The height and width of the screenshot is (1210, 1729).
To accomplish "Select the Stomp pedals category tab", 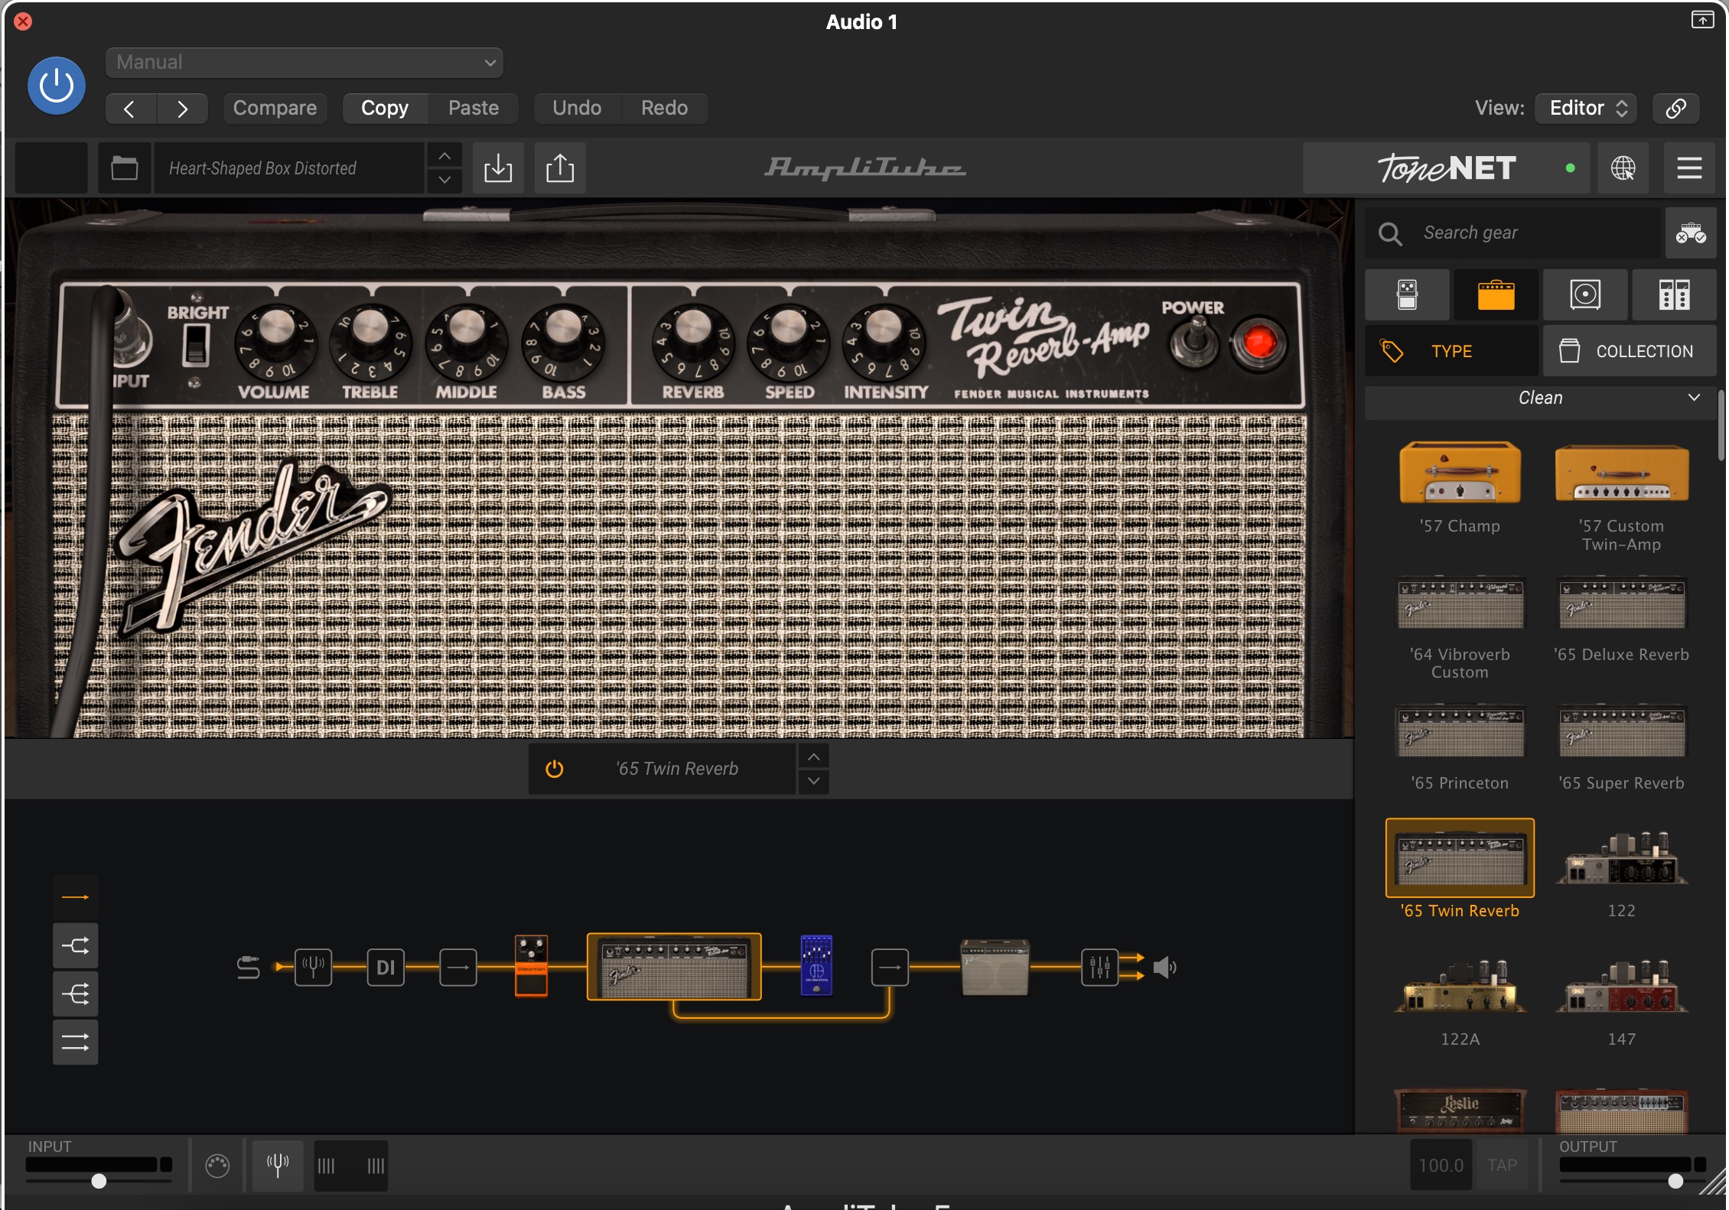I will pos(1407,294).
